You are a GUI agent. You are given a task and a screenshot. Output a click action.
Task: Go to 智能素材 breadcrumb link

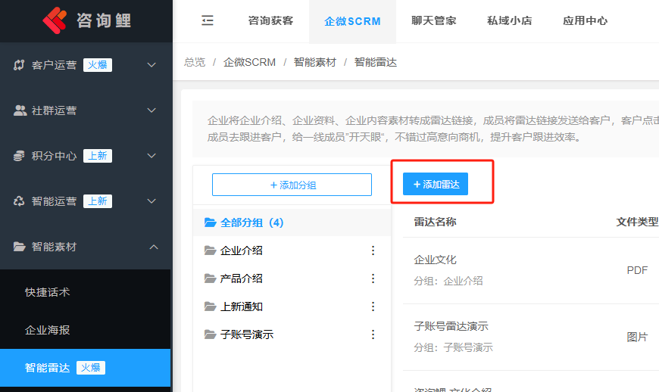tap(315, 62)
